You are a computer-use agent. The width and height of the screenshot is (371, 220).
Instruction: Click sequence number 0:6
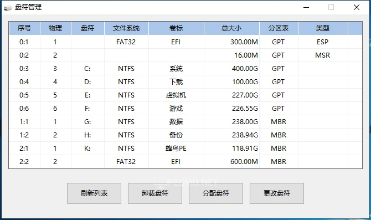point(24,109)
